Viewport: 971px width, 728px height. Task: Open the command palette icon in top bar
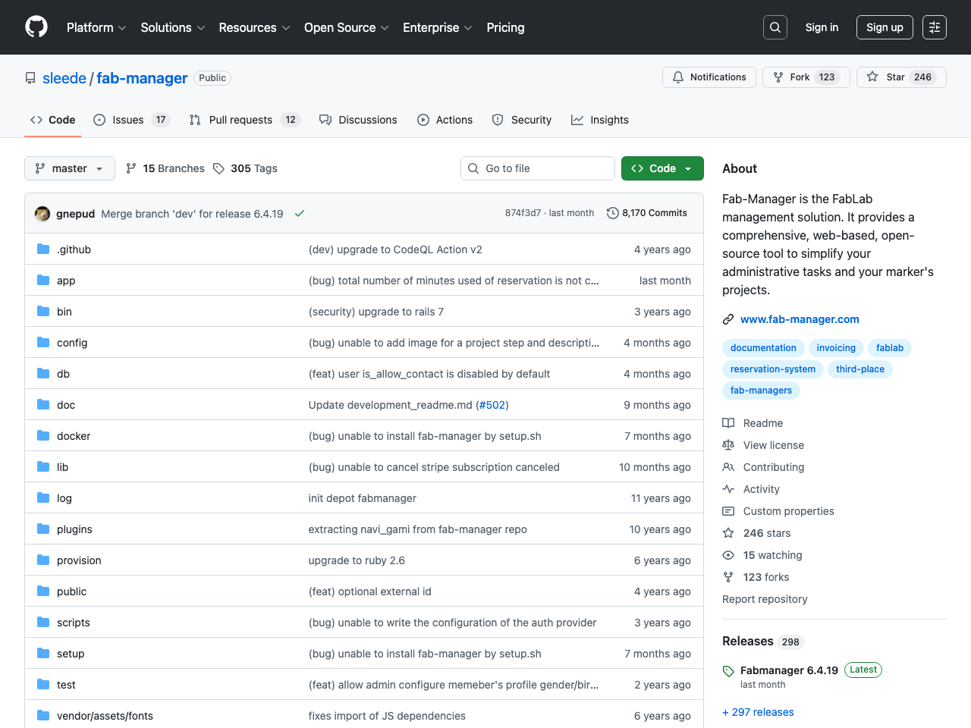934,27
